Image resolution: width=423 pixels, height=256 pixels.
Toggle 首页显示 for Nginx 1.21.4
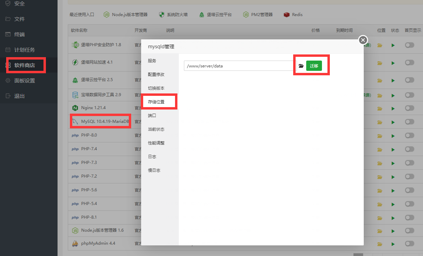coord(410,108)
